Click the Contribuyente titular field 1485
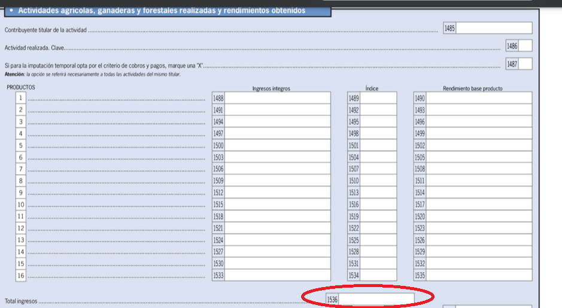 point(494,28)
